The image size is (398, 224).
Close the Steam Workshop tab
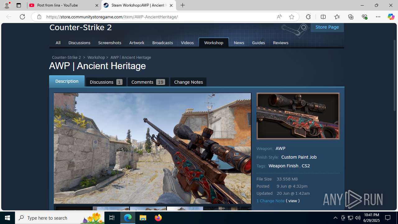point(171,5)
